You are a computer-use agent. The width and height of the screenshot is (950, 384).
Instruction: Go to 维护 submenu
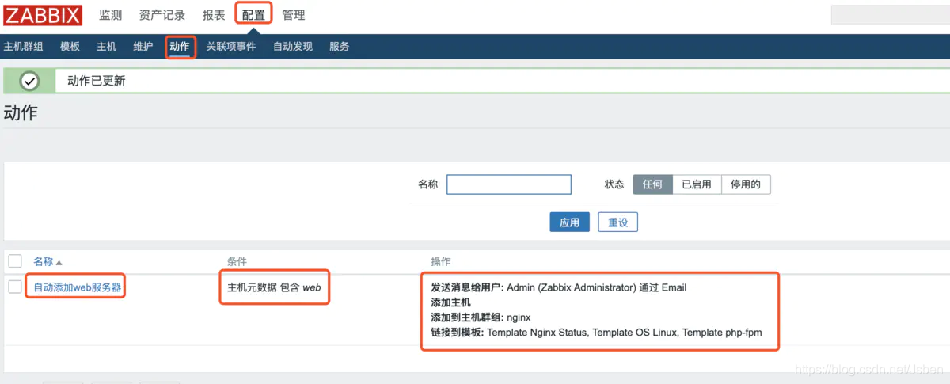point(143,47)
